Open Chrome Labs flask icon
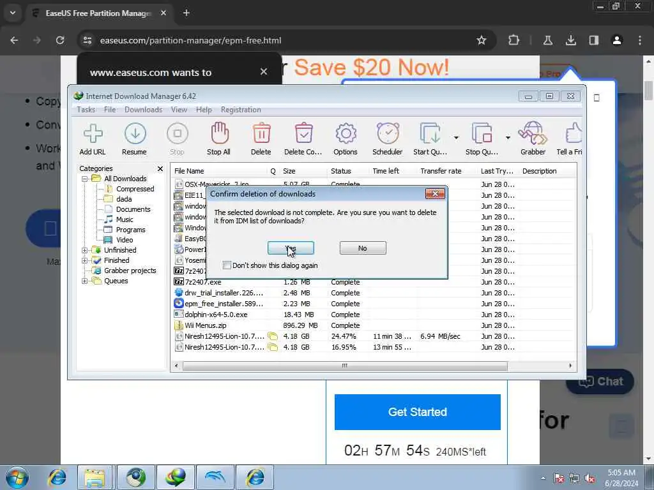This screenshot has width=654, height=490. click(x=547, y=40)
